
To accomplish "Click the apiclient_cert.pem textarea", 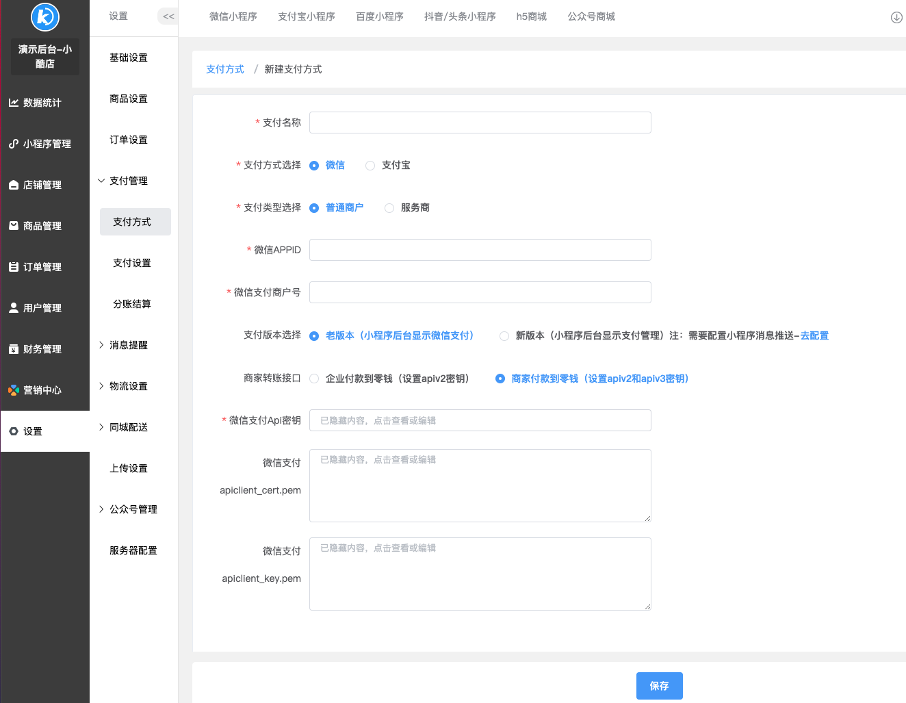I will (x=480, y=485).
